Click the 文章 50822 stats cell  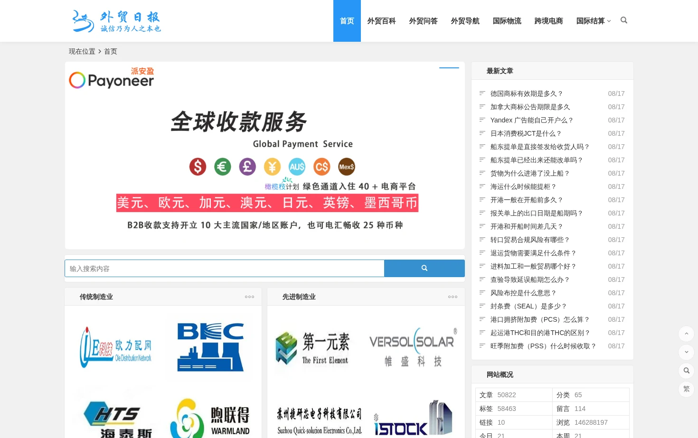pos(514,395)
